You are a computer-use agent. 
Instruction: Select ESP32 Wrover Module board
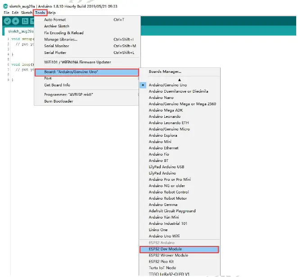pyautogui.click(x=180, y=255)
